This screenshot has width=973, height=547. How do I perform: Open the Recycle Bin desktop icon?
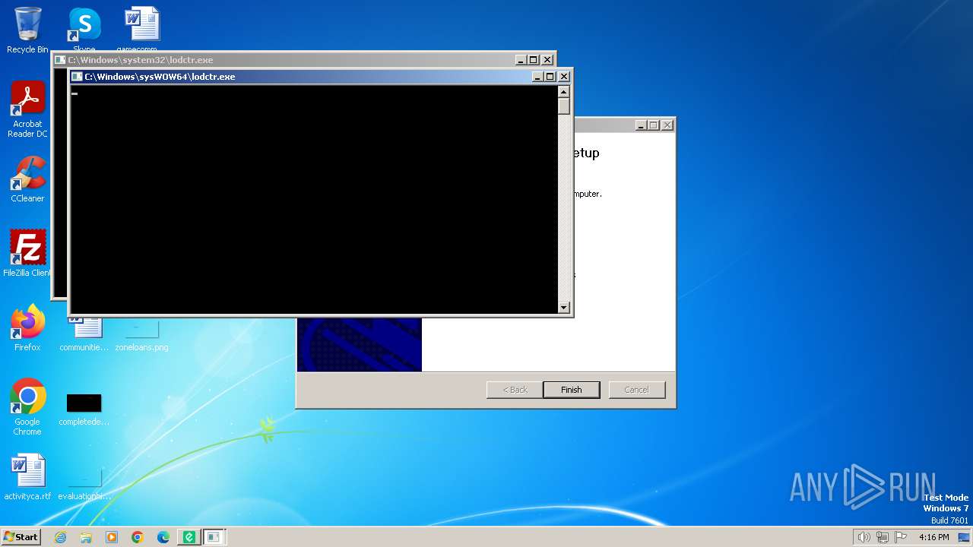(x=27, y=30)
